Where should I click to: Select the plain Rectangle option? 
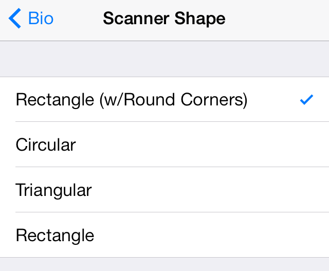(164, 235)
